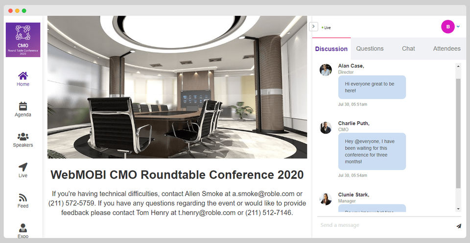Click the CMO Round Table Conference logo
Image resolution: width=470 pixels, height=243 pixels.
tap(23, 40)
